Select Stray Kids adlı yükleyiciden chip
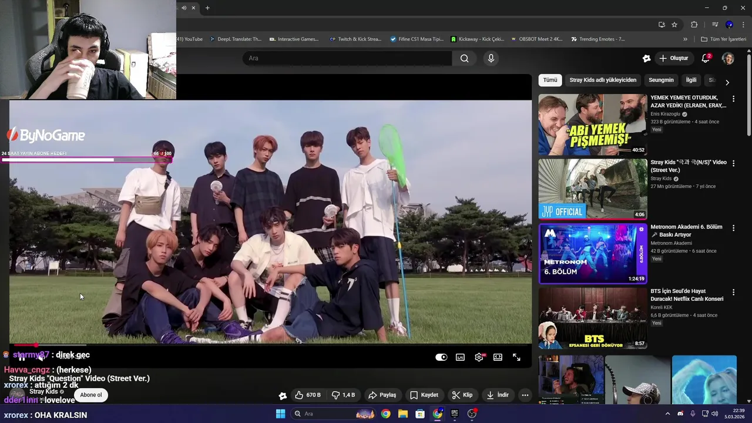 coord(603,80)
